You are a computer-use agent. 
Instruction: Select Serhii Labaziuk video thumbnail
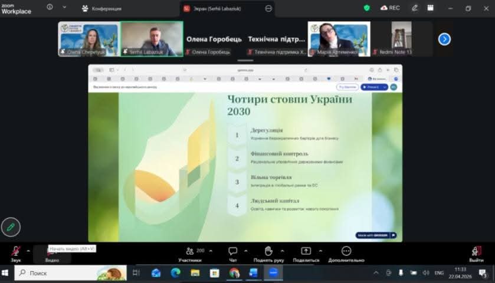(x=152, y=39)
